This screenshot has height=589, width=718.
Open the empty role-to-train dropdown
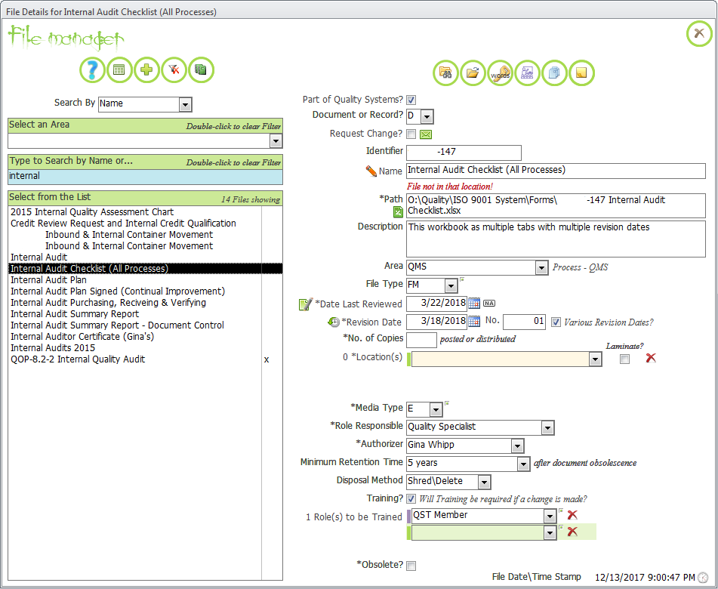550,533
